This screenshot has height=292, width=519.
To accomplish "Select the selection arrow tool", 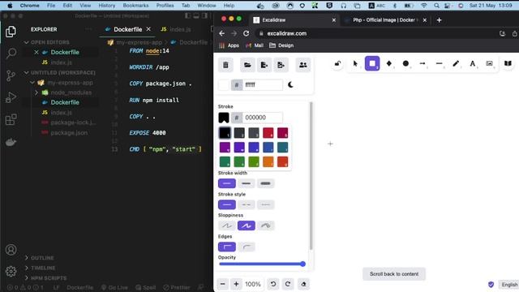I will point(355,63).
